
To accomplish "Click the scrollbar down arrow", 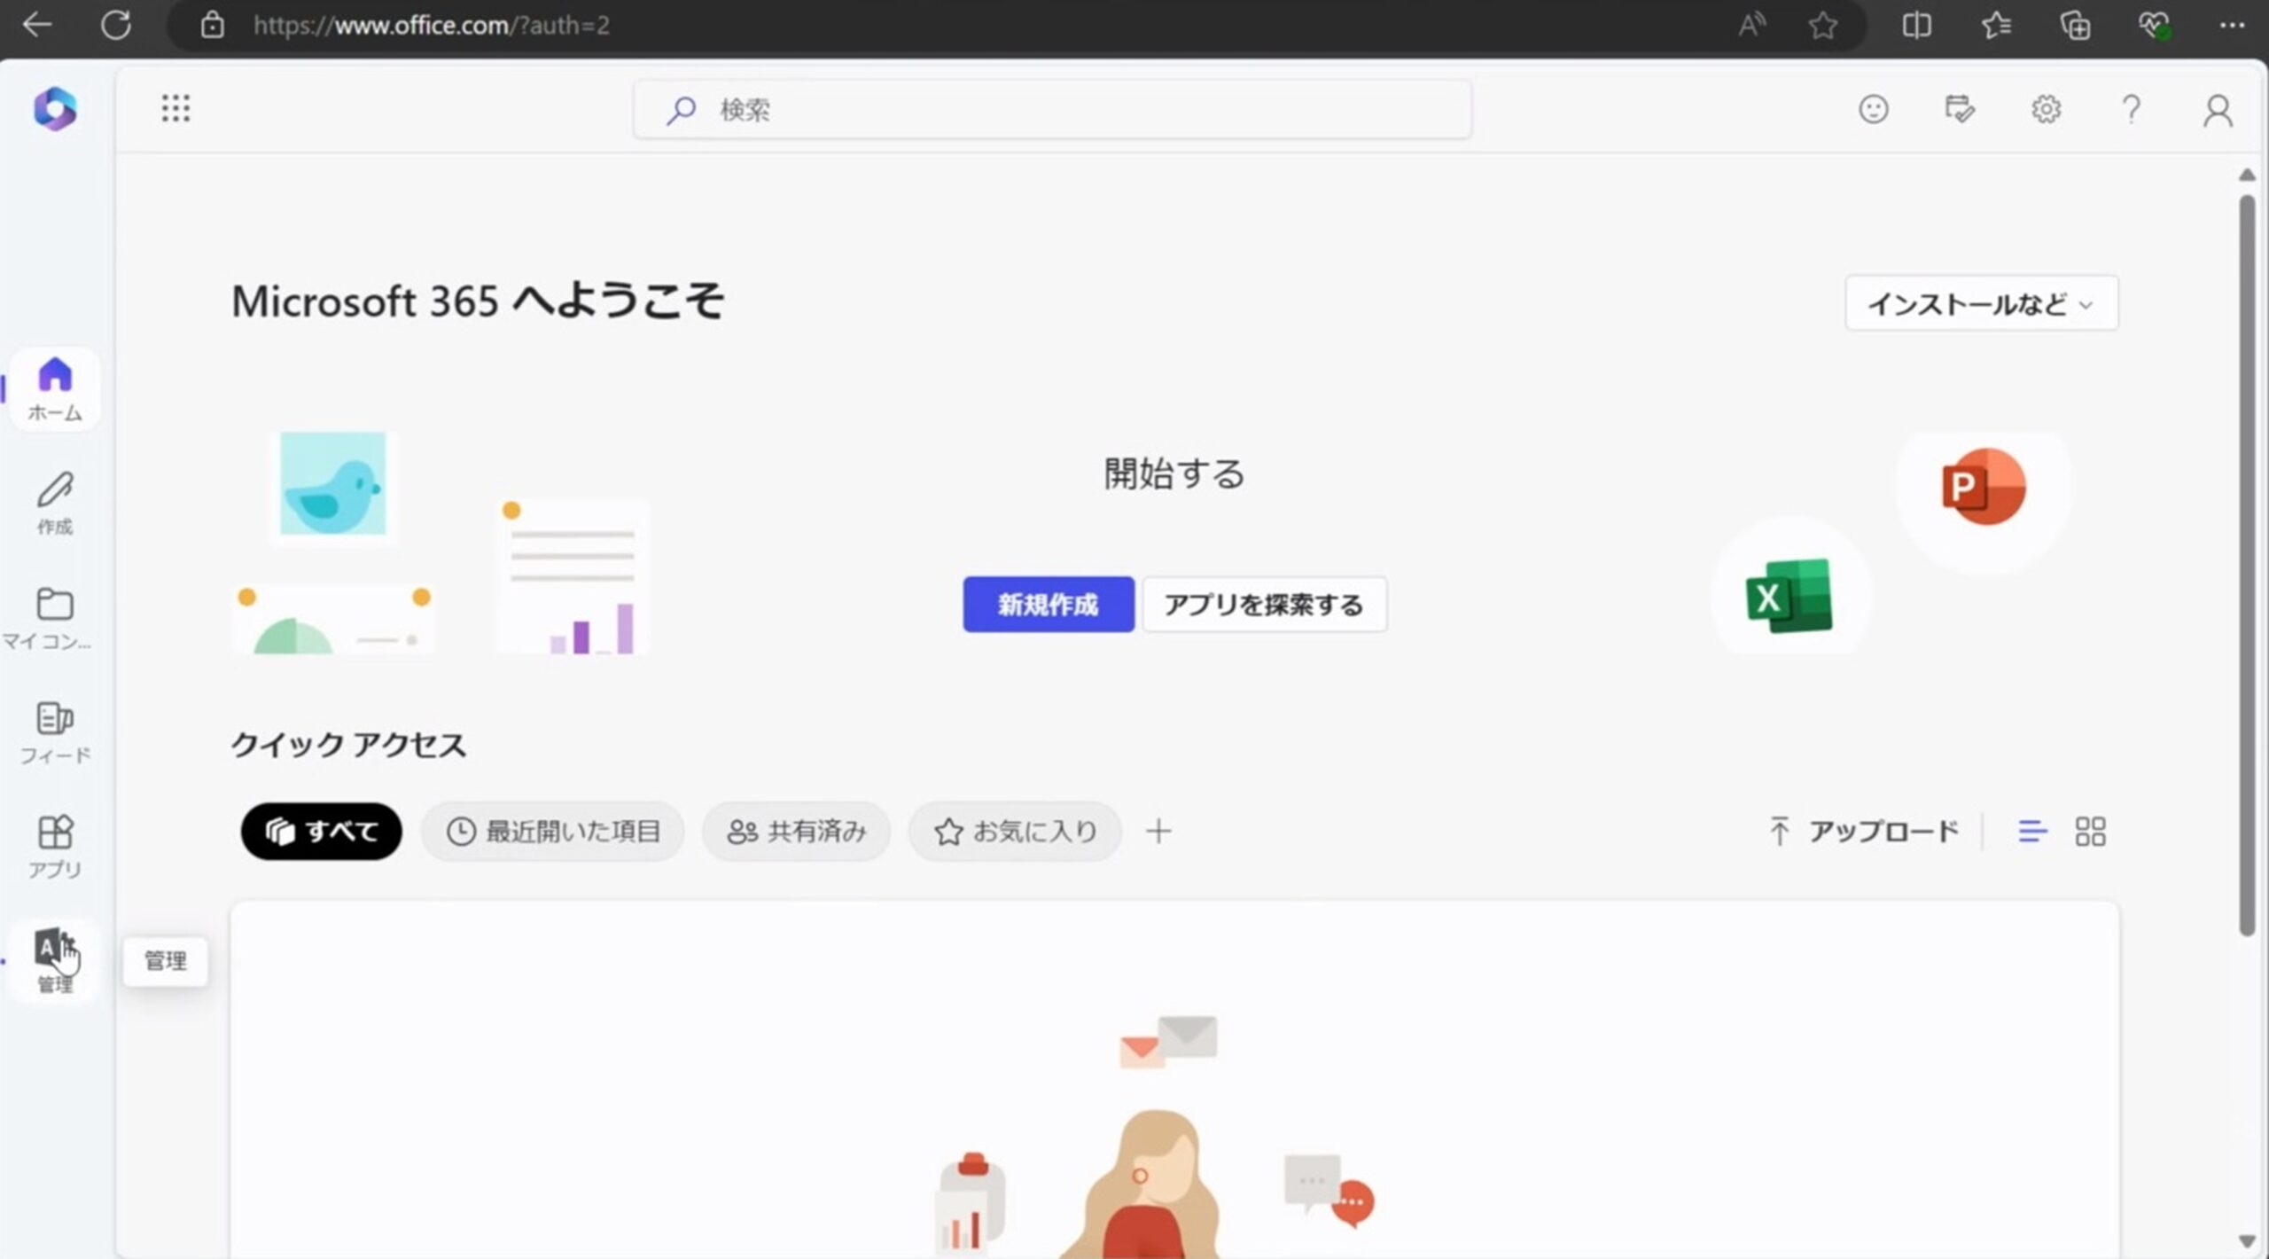I will point(2246,1240).
